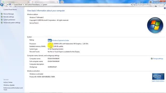Click View basic information about your computer heading
This screenshot has height=93, width=166.
point(46,11)
